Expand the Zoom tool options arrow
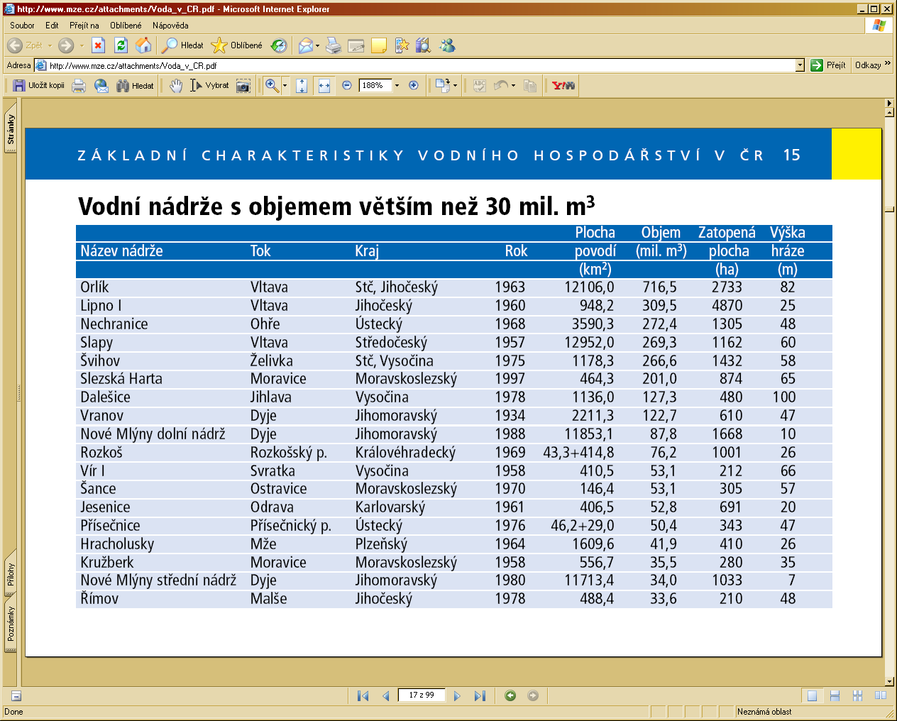 click(x=285, y=86)
